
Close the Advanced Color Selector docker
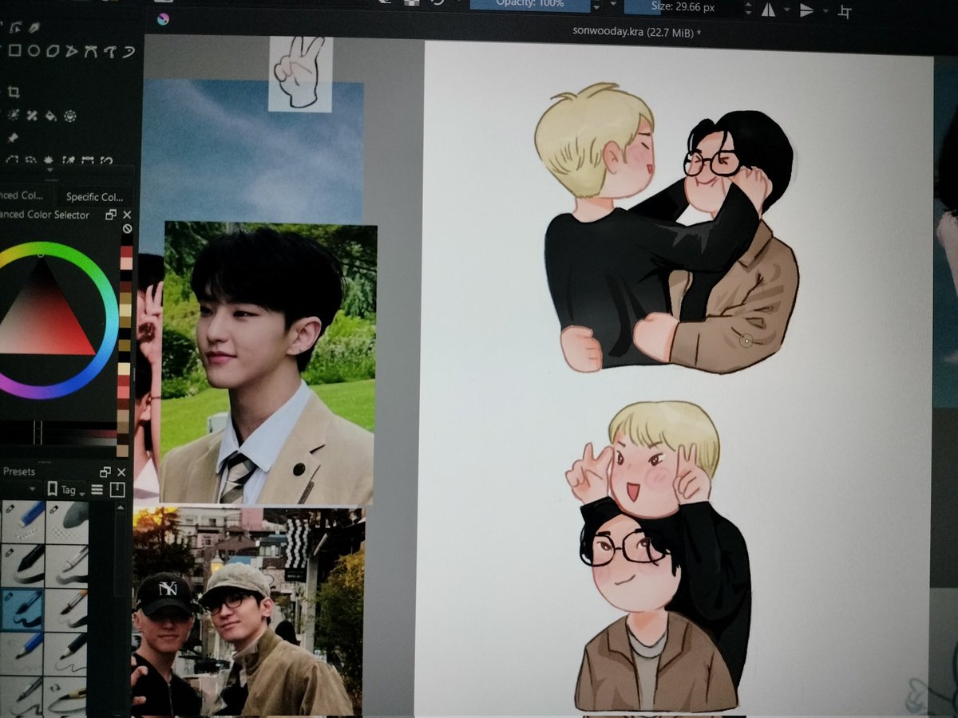[x=127, y=215]
